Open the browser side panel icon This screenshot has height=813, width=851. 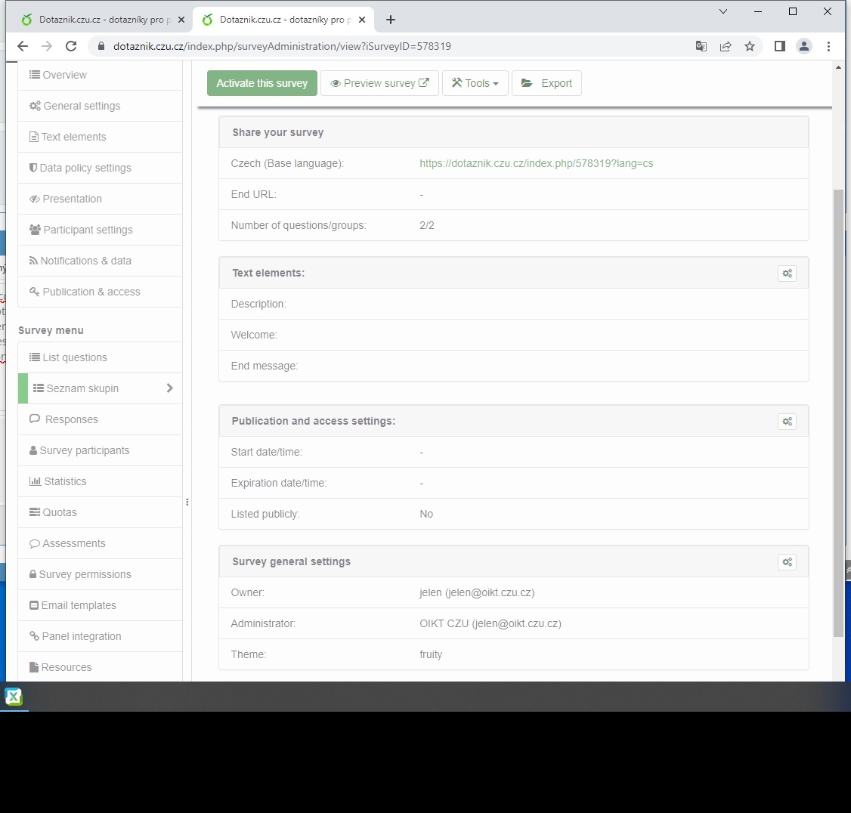pos(780,46)
